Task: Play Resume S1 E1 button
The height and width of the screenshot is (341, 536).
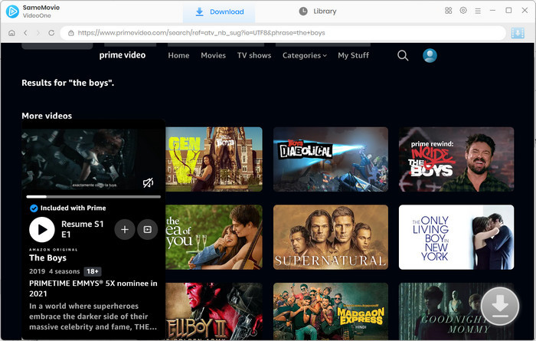Action: click(42, 229)
